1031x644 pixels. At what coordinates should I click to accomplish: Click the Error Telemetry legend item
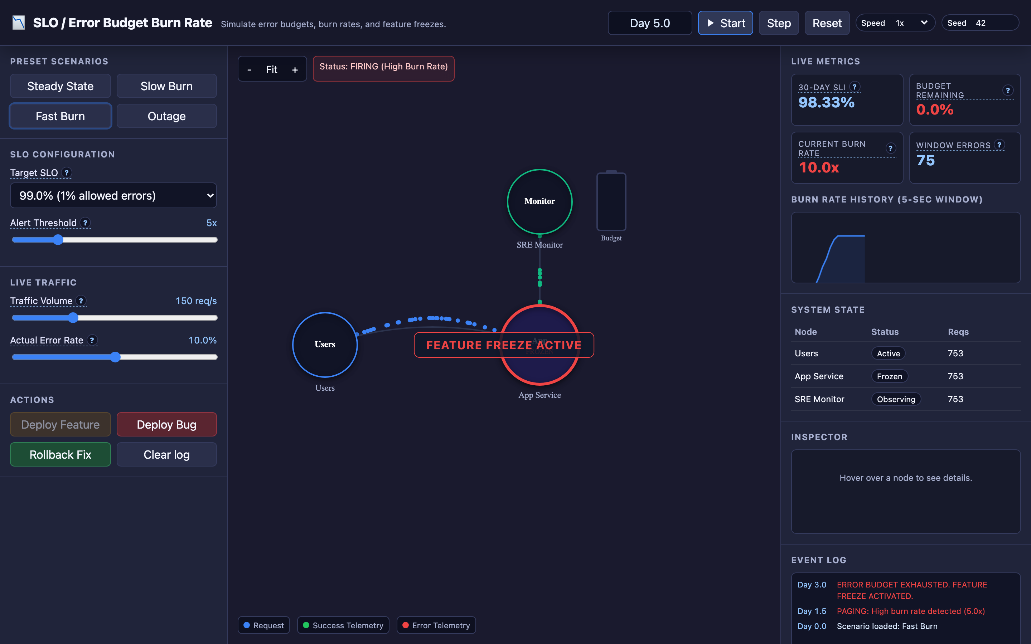coord(436,625)
